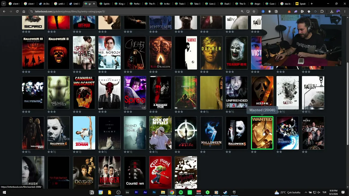
Task: Switch to the 'Cure' tab
Action: (x=270, y=4)
